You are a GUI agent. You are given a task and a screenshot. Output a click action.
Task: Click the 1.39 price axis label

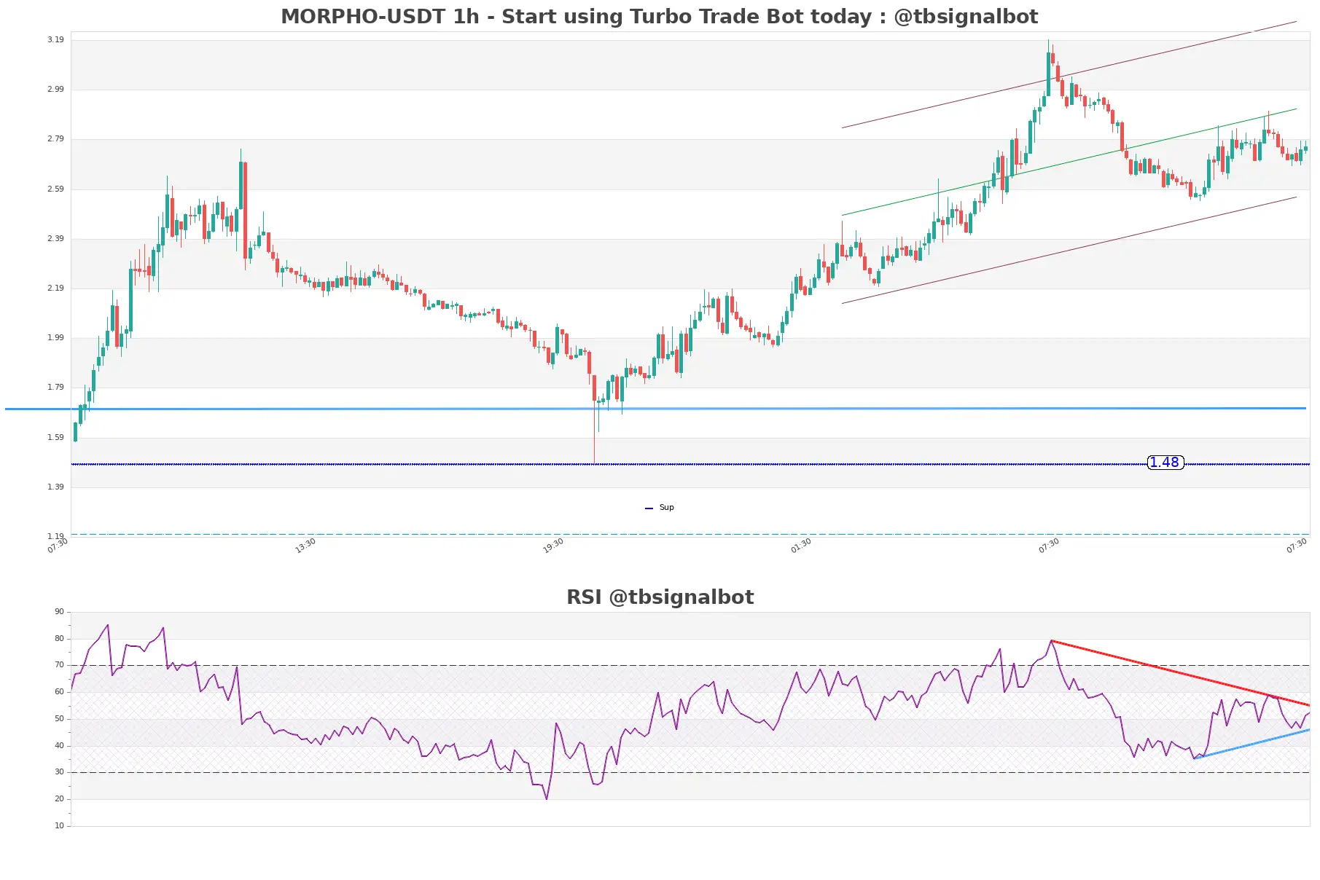click(x=55, y=487)
